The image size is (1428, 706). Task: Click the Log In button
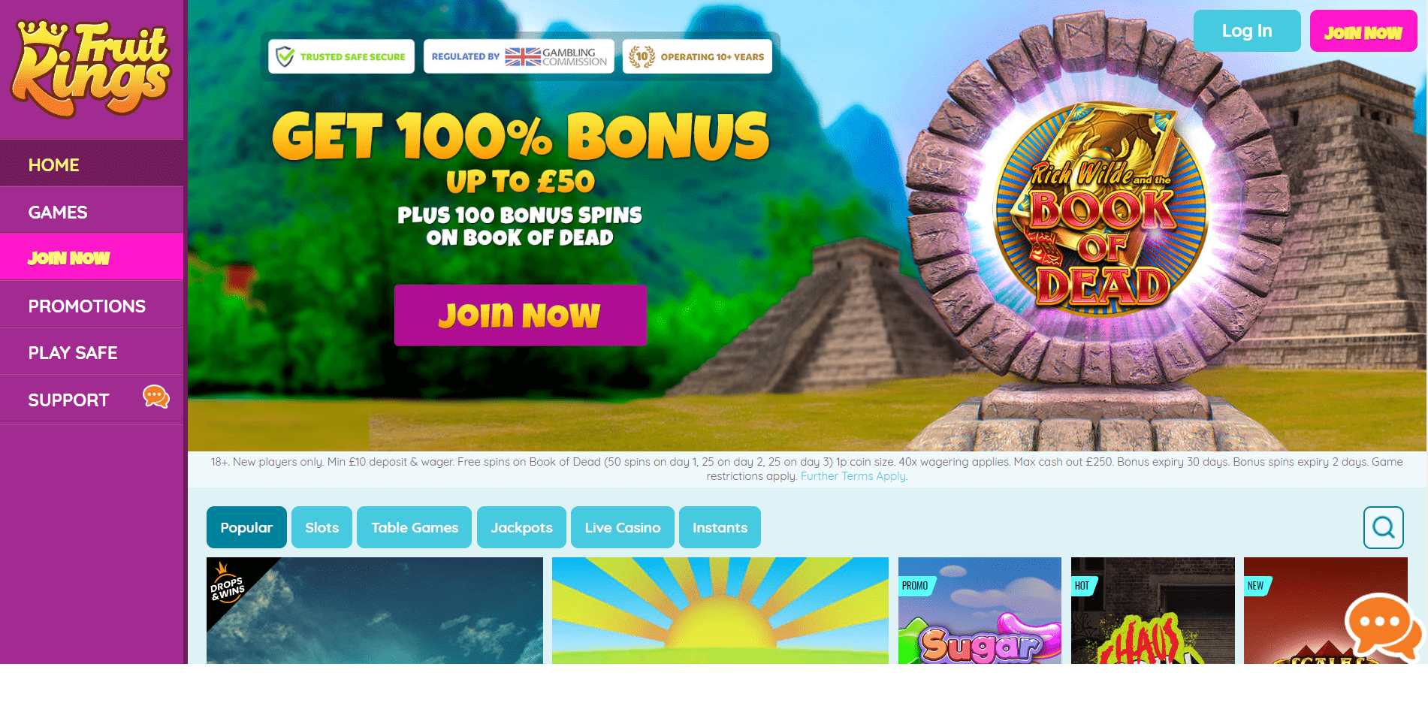point(1247,31)
